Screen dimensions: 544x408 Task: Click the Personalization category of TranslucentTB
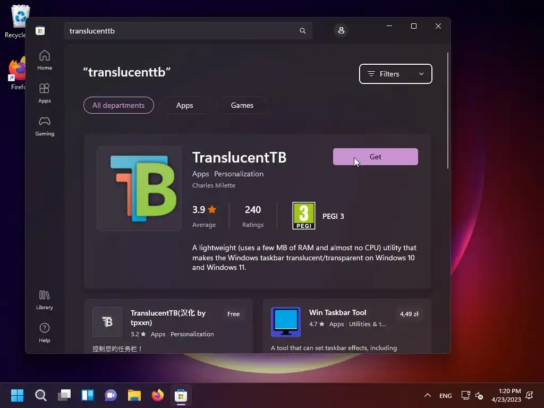coord(239,174)
